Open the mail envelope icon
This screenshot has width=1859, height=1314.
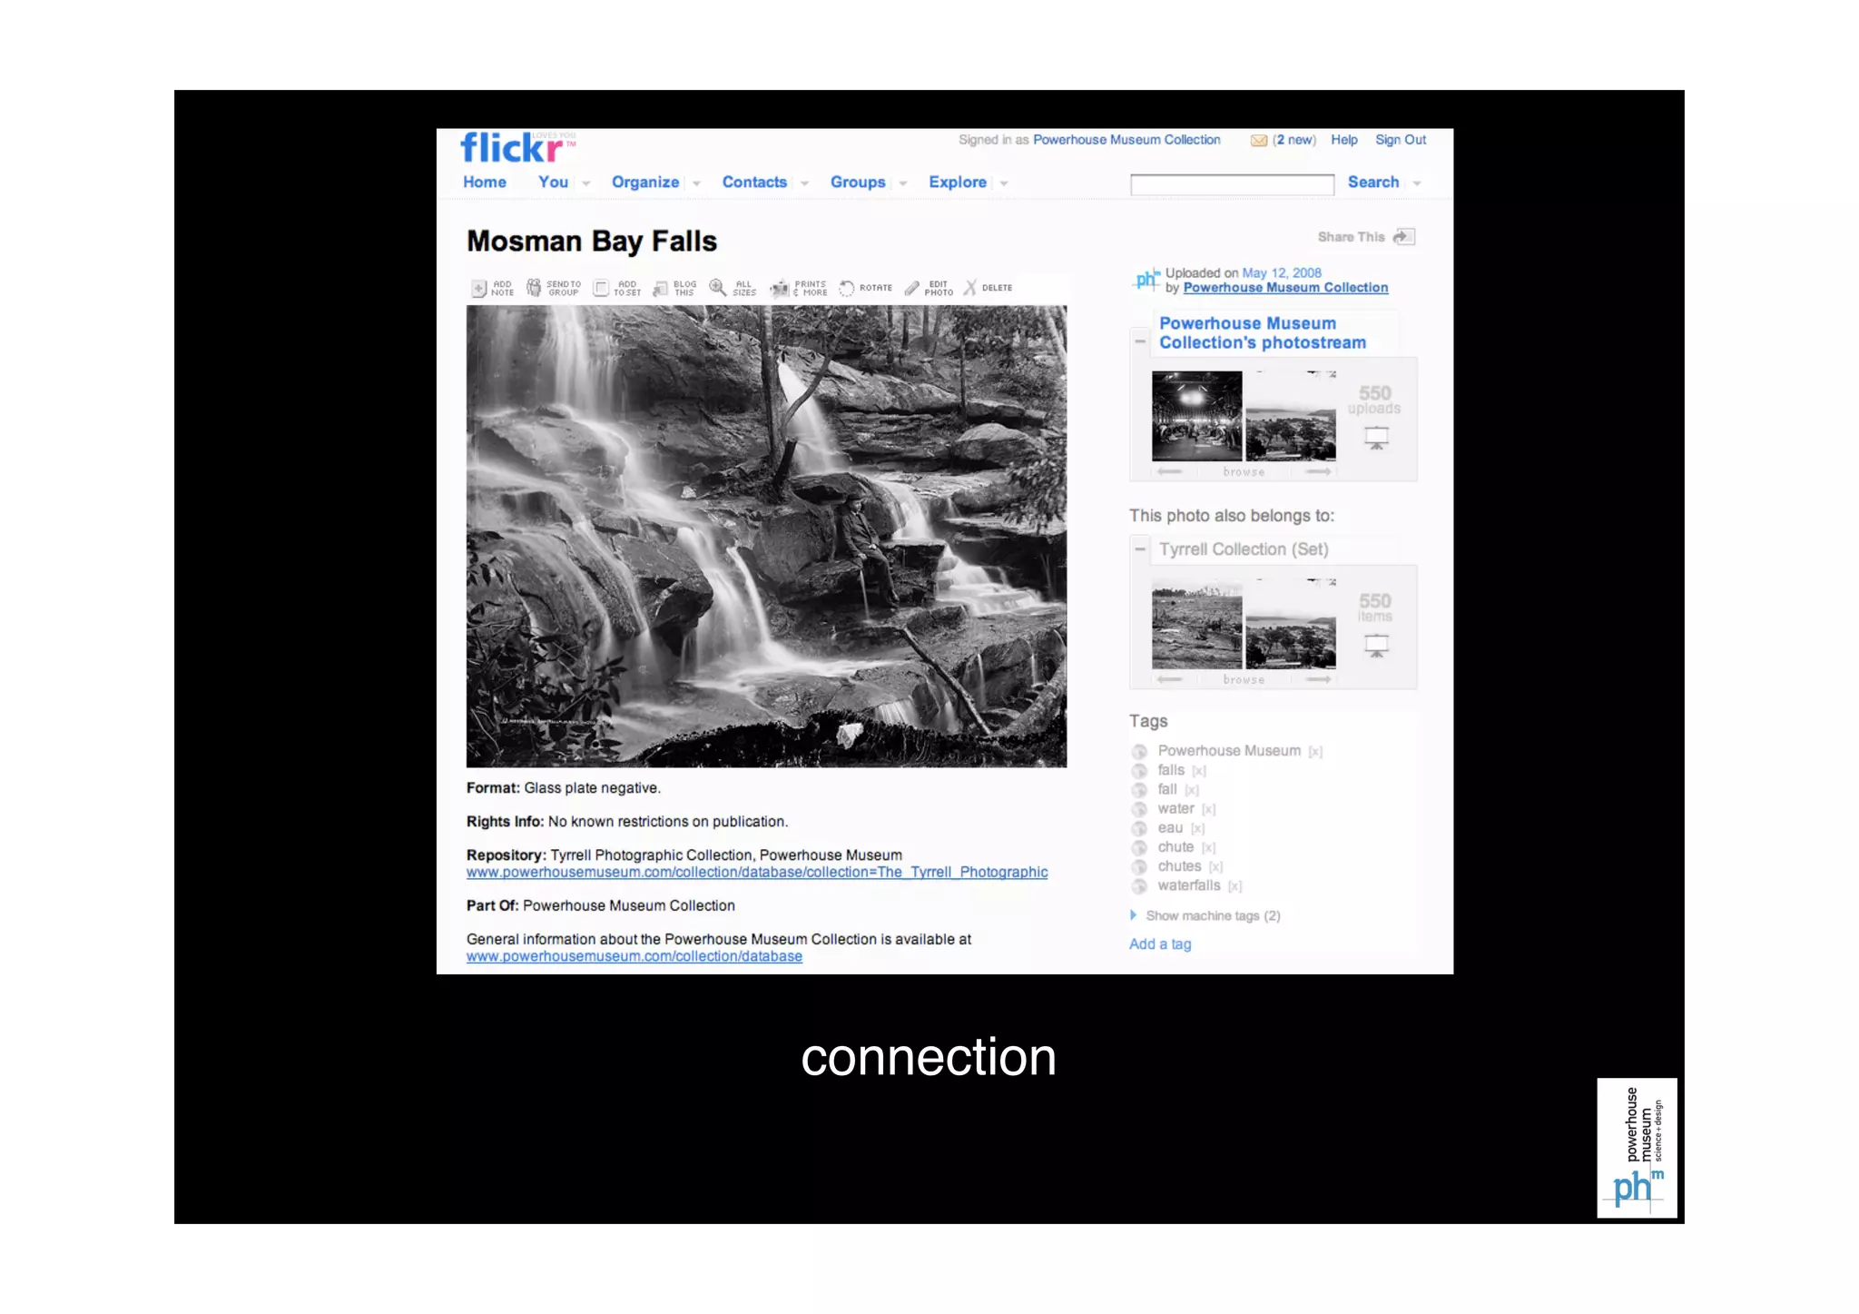pyautogui.click(x=1258, y=140)
